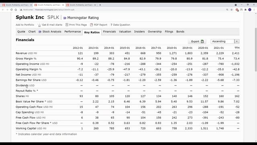Click the Working Capital row label
The width and height of the screenshot is (257, 145).
click(x=31, y=128)
